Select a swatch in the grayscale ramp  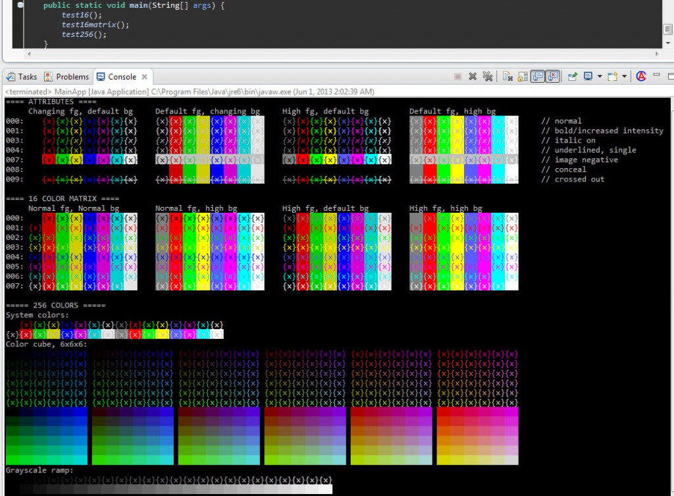pyautogui.click(x=165, y=489)
